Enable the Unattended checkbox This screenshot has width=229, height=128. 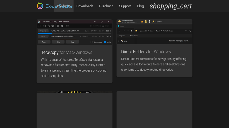point(92,42)
